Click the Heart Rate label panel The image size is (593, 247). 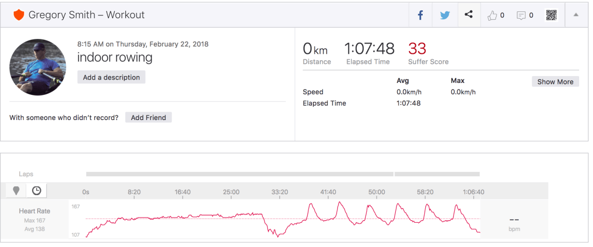tap(35, 219)
